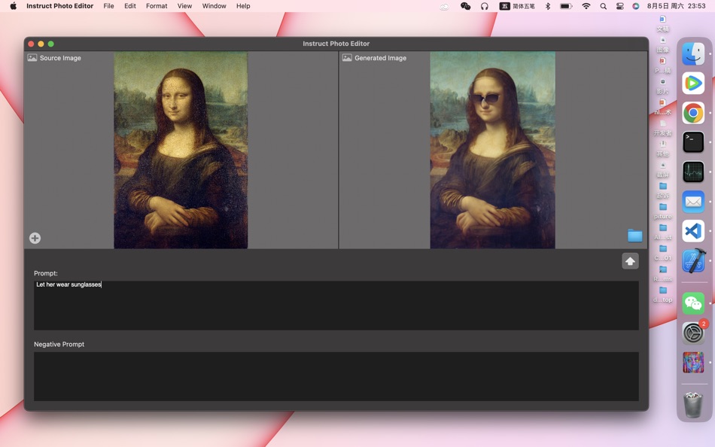This screenshot has height=447, width=715.
Task: Open Activity Monitor in the dock
Action: point(693,172)
